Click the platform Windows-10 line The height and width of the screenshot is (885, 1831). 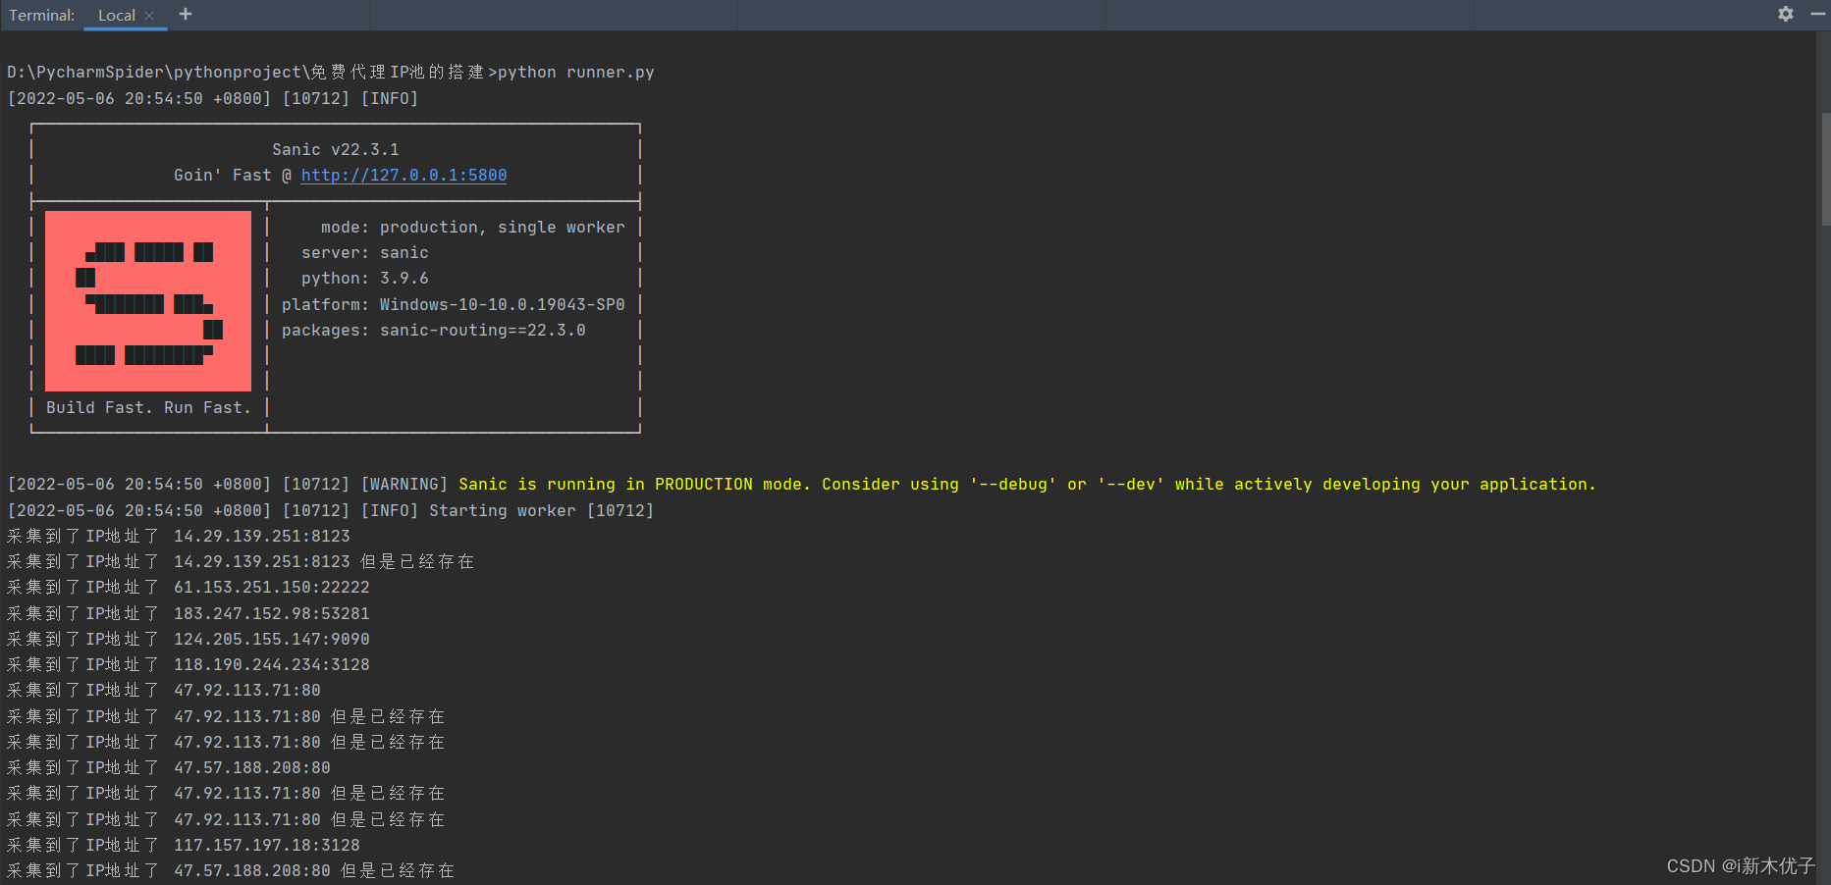point(453,304)
